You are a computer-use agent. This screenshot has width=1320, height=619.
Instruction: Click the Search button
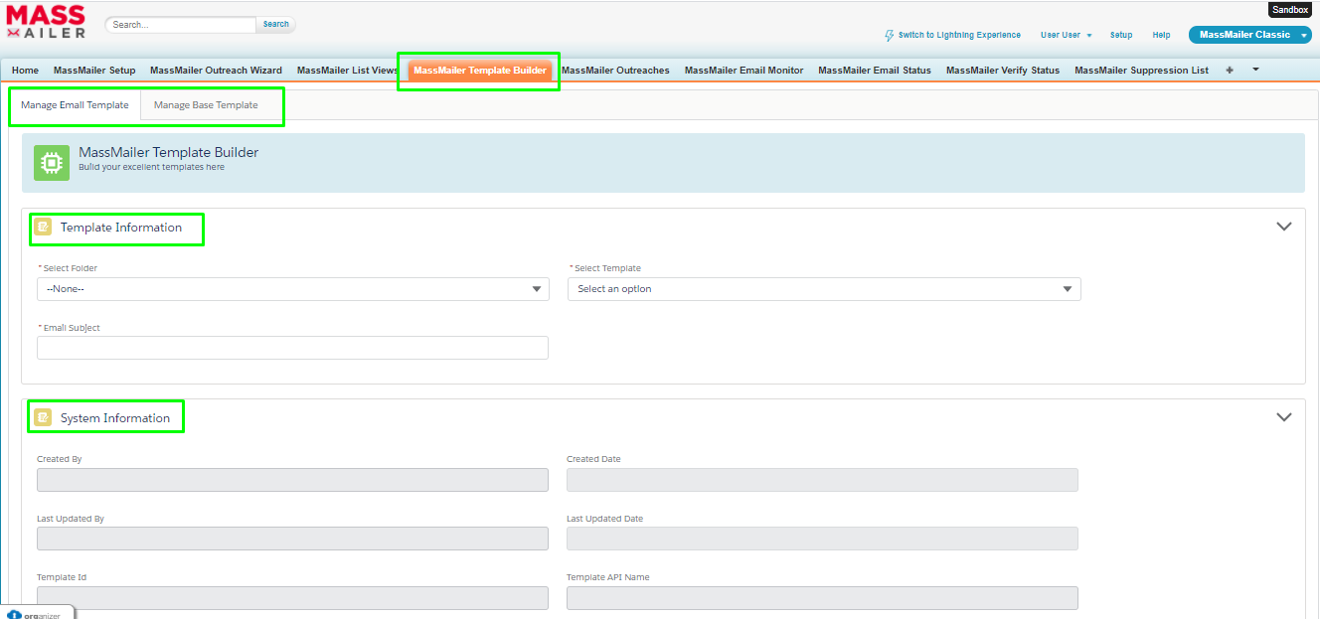tap(275, 23)
